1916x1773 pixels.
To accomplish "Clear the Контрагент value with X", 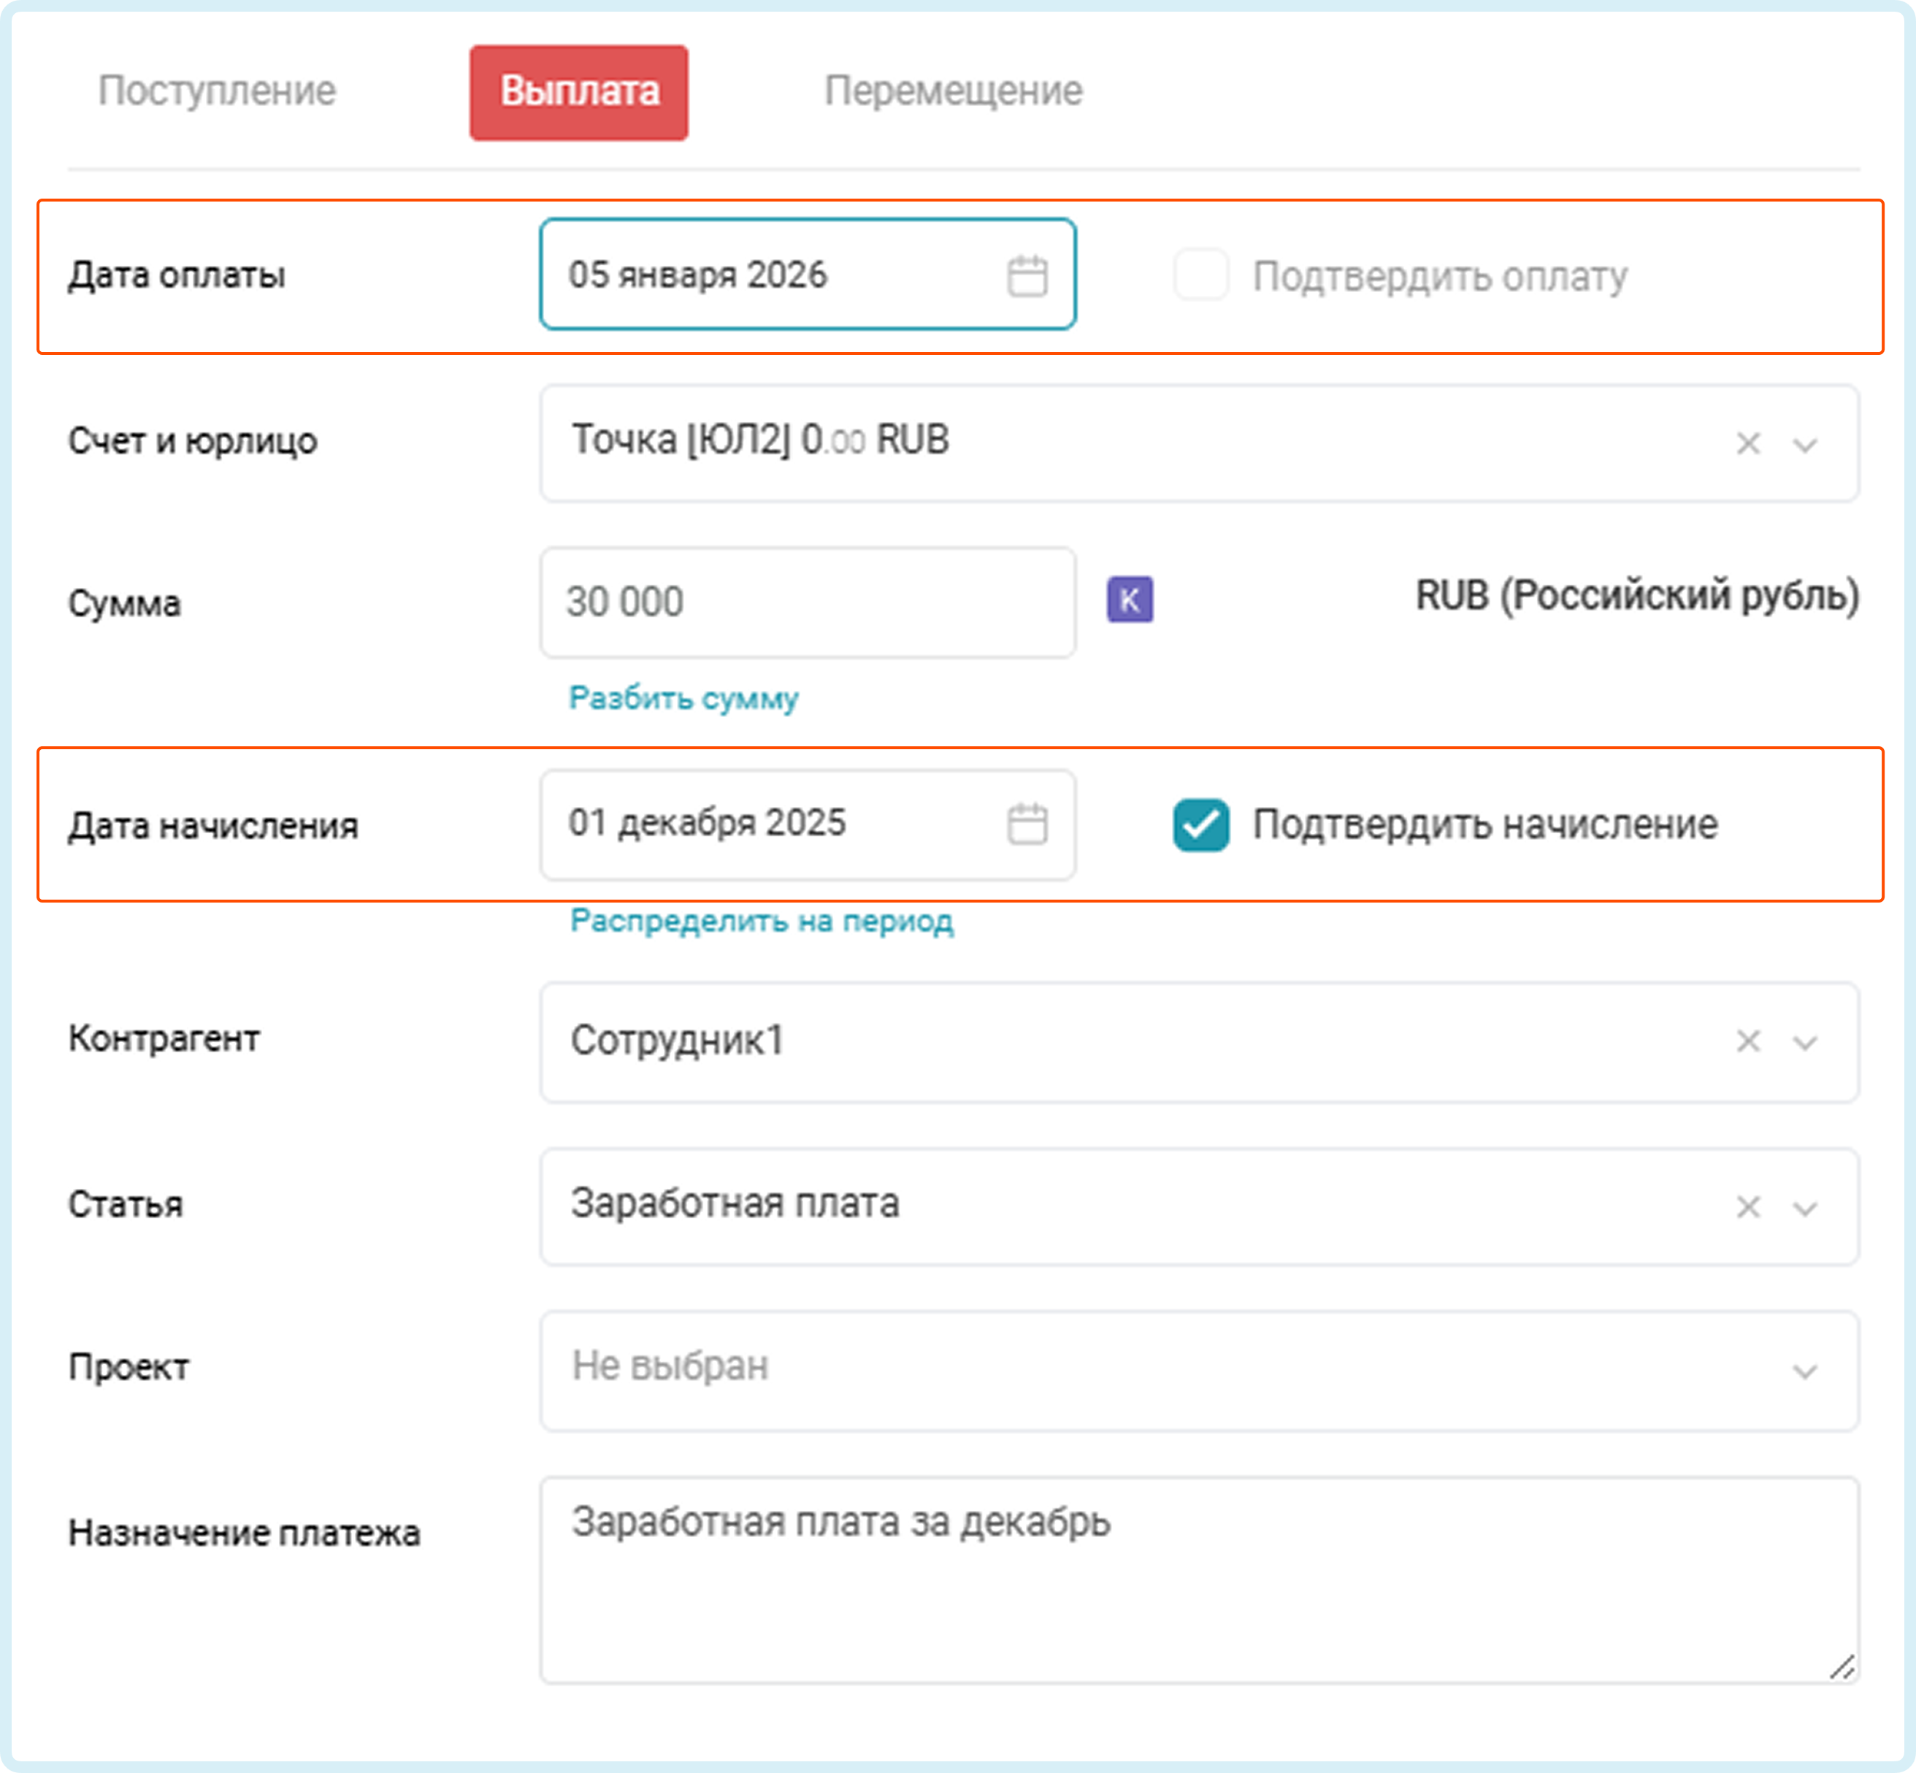I will (x=1748, y=1041).
